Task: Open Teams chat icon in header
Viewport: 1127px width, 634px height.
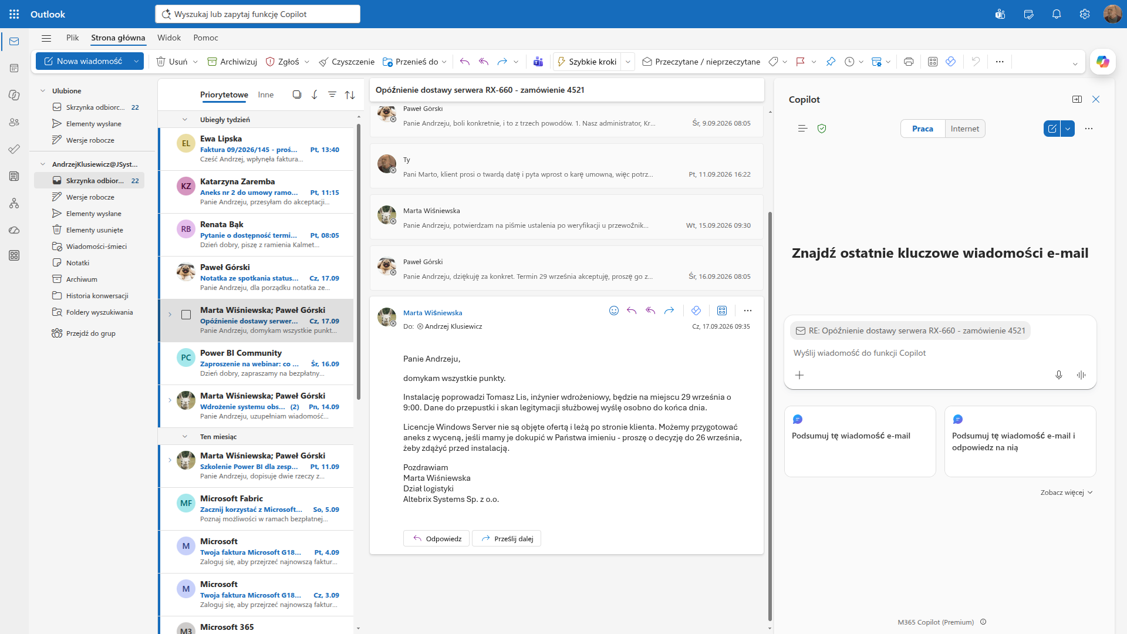Action: 1000,14
